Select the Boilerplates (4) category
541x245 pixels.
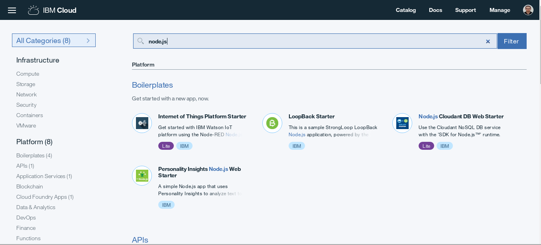point(34,155)
